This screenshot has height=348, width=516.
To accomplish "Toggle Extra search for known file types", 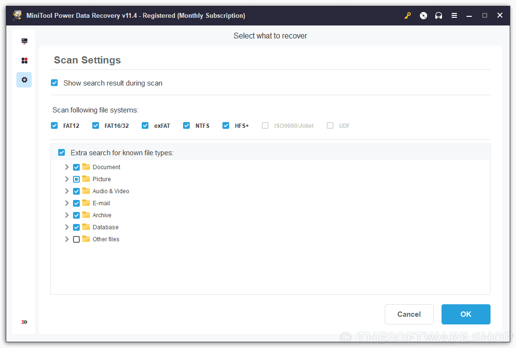I will tap(61, 152).
